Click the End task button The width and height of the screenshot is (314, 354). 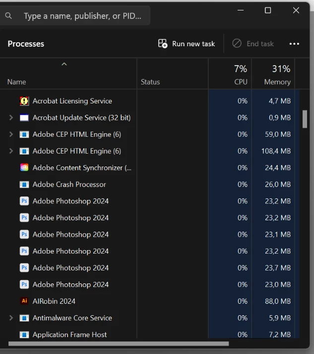[253, 44]
